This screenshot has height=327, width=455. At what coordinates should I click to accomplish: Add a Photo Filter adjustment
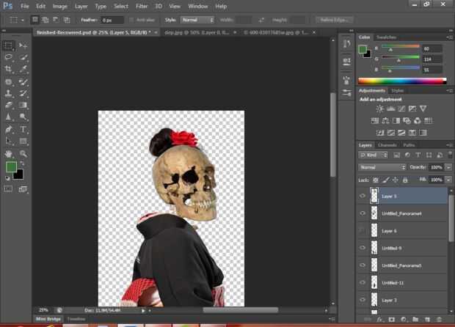click(x=407, y=120)
